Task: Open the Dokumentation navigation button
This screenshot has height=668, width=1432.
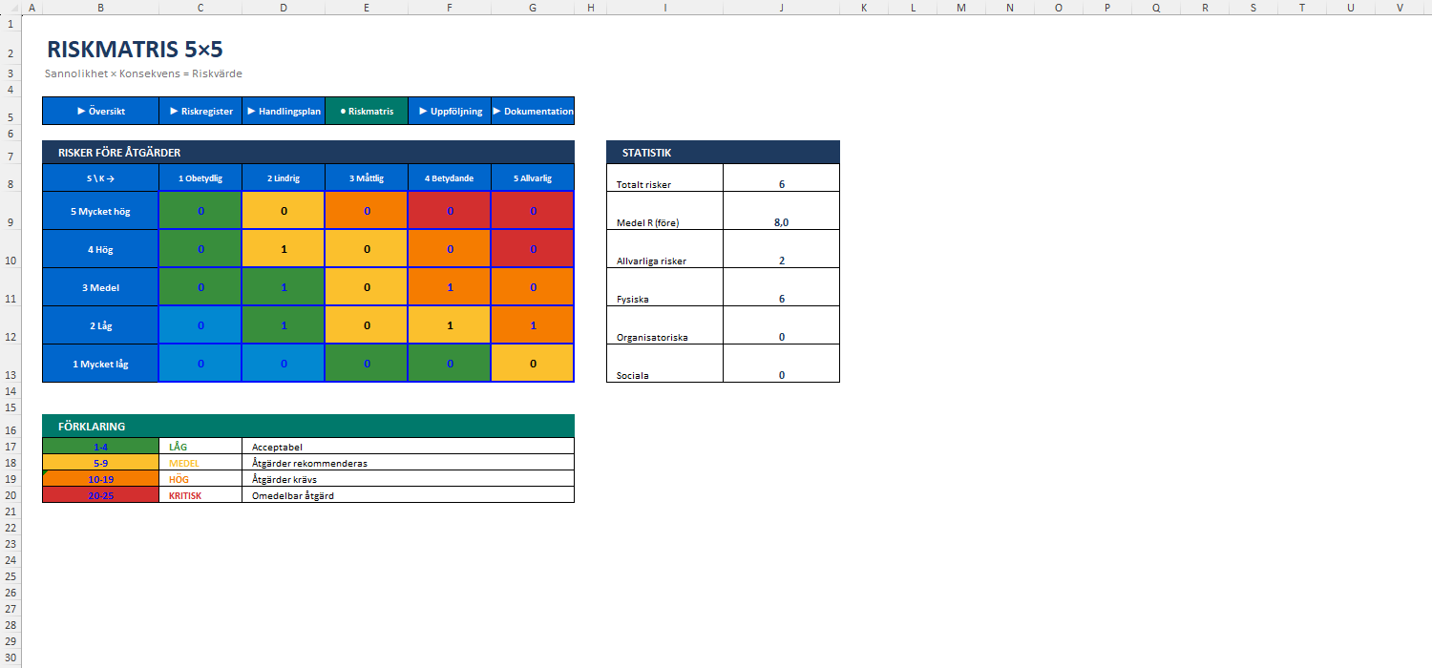Action: click(533, 111)
